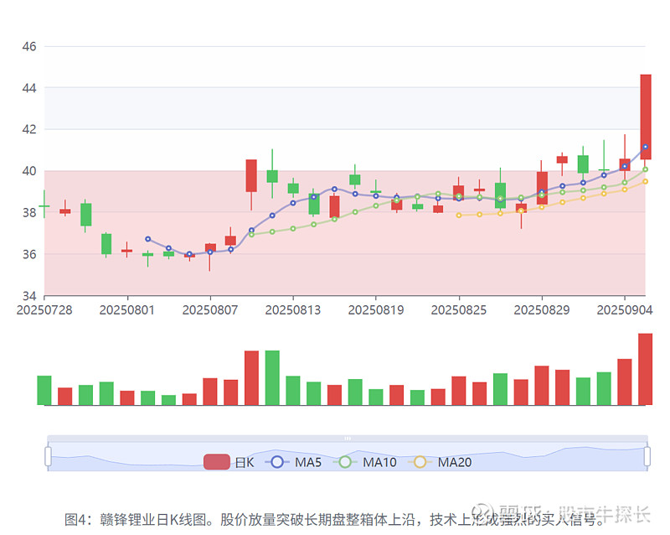The height and width of the screenshot is (535, 670).
Task: Click the y-axis price label 40
Action: pos(29,171)
